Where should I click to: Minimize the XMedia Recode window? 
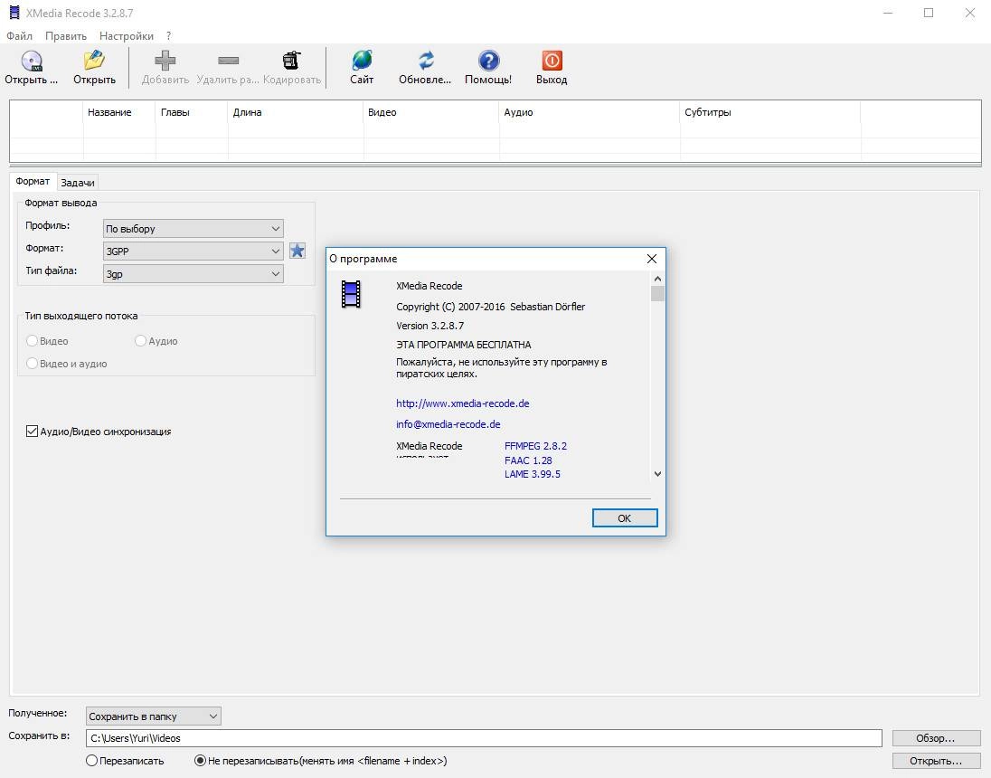pos(888,13)
